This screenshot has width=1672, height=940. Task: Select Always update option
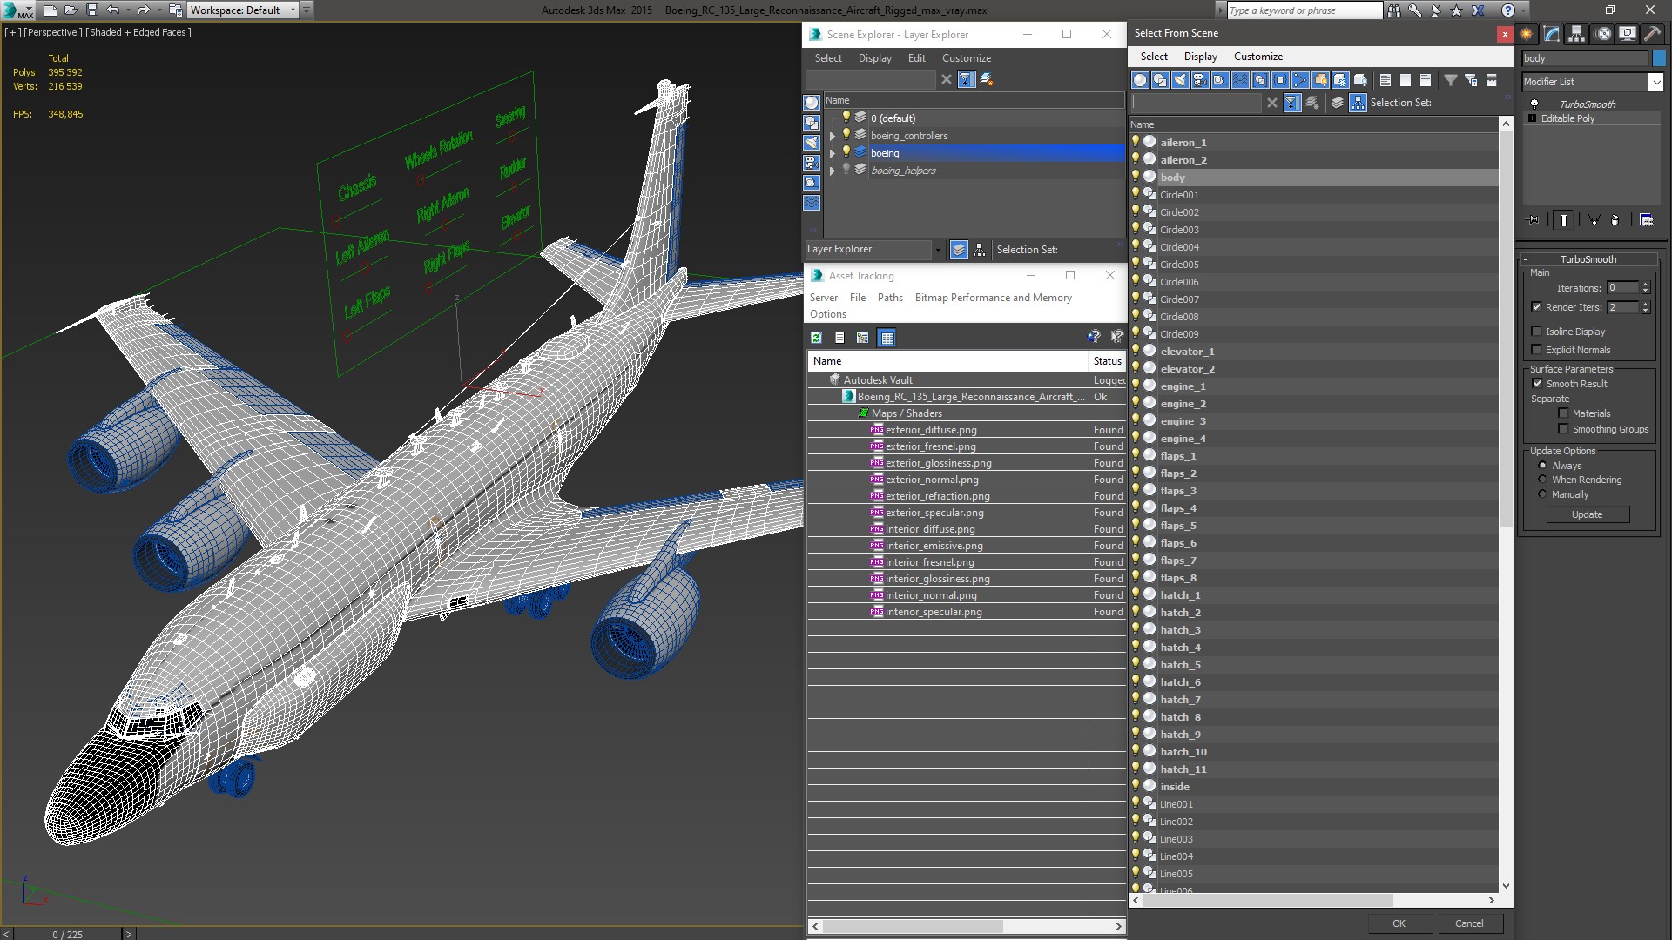point(1542,466)
